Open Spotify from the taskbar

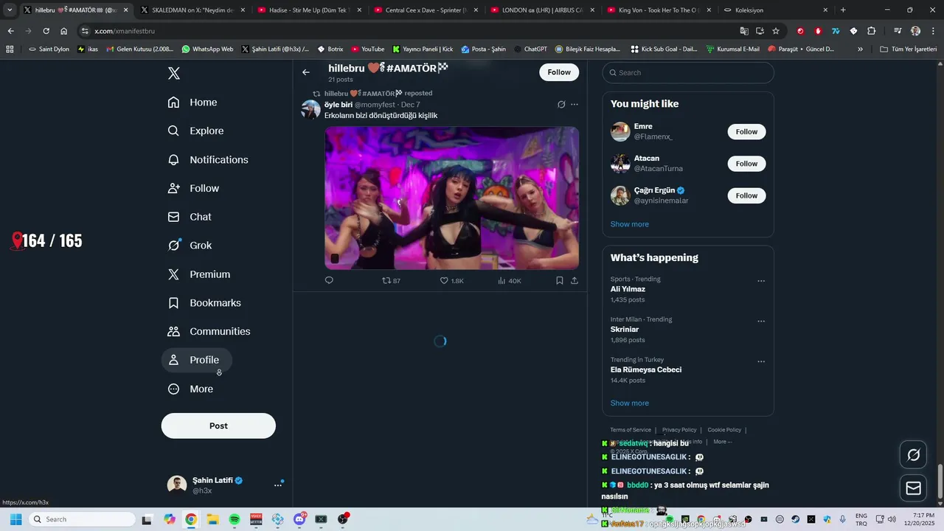(235, 519)
